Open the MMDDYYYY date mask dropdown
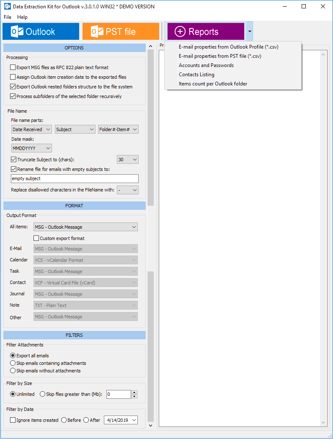The image size is (333, 439). 31,148
